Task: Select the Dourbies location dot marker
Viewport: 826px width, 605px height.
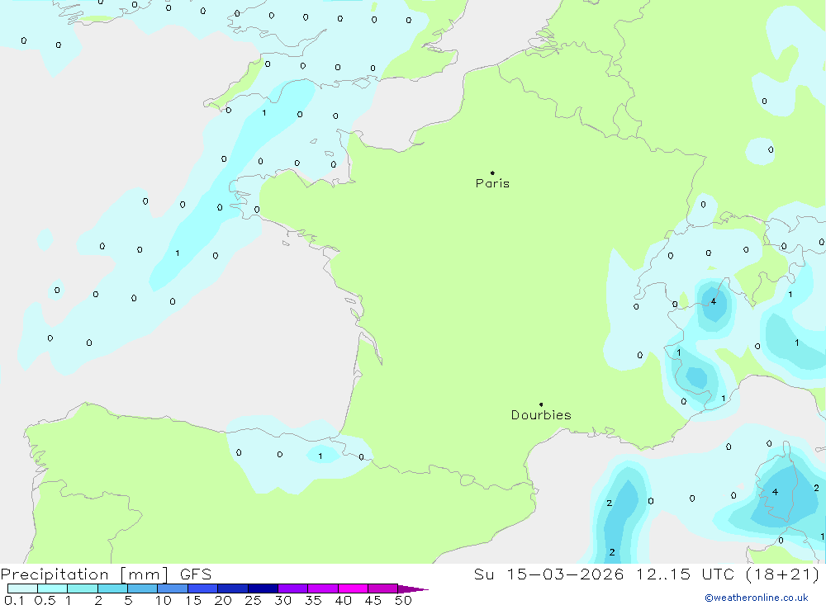Action: [541, 404]
